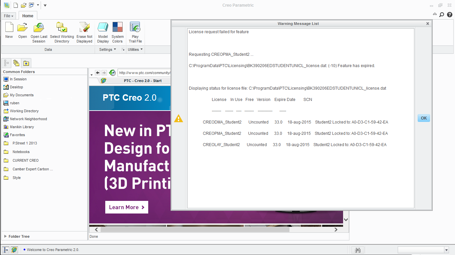Click quick access Windows switcher icon

(x=32, y=5)
